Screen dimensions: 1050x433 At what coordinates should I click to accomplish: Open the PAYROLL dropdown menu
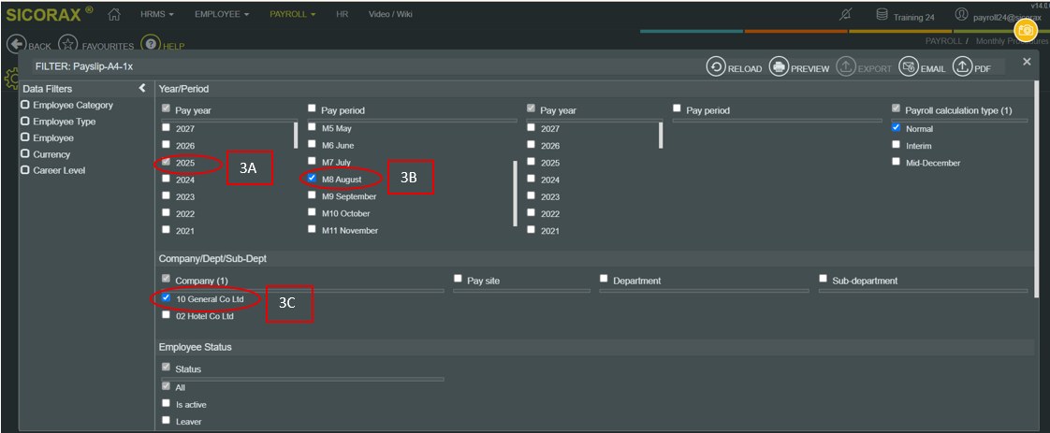[x=293, y=14]
